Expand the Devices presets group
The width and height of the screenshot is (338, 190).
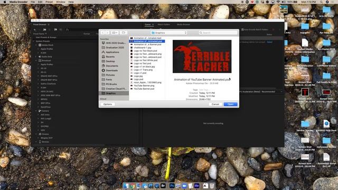point(36,142)
